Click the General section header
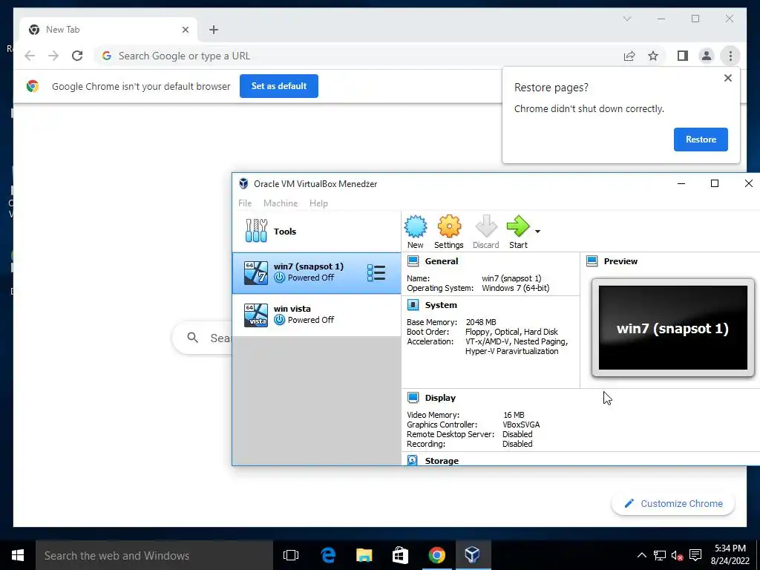The height and width of the screenshot is (570, 760). (x=441, y=261)
